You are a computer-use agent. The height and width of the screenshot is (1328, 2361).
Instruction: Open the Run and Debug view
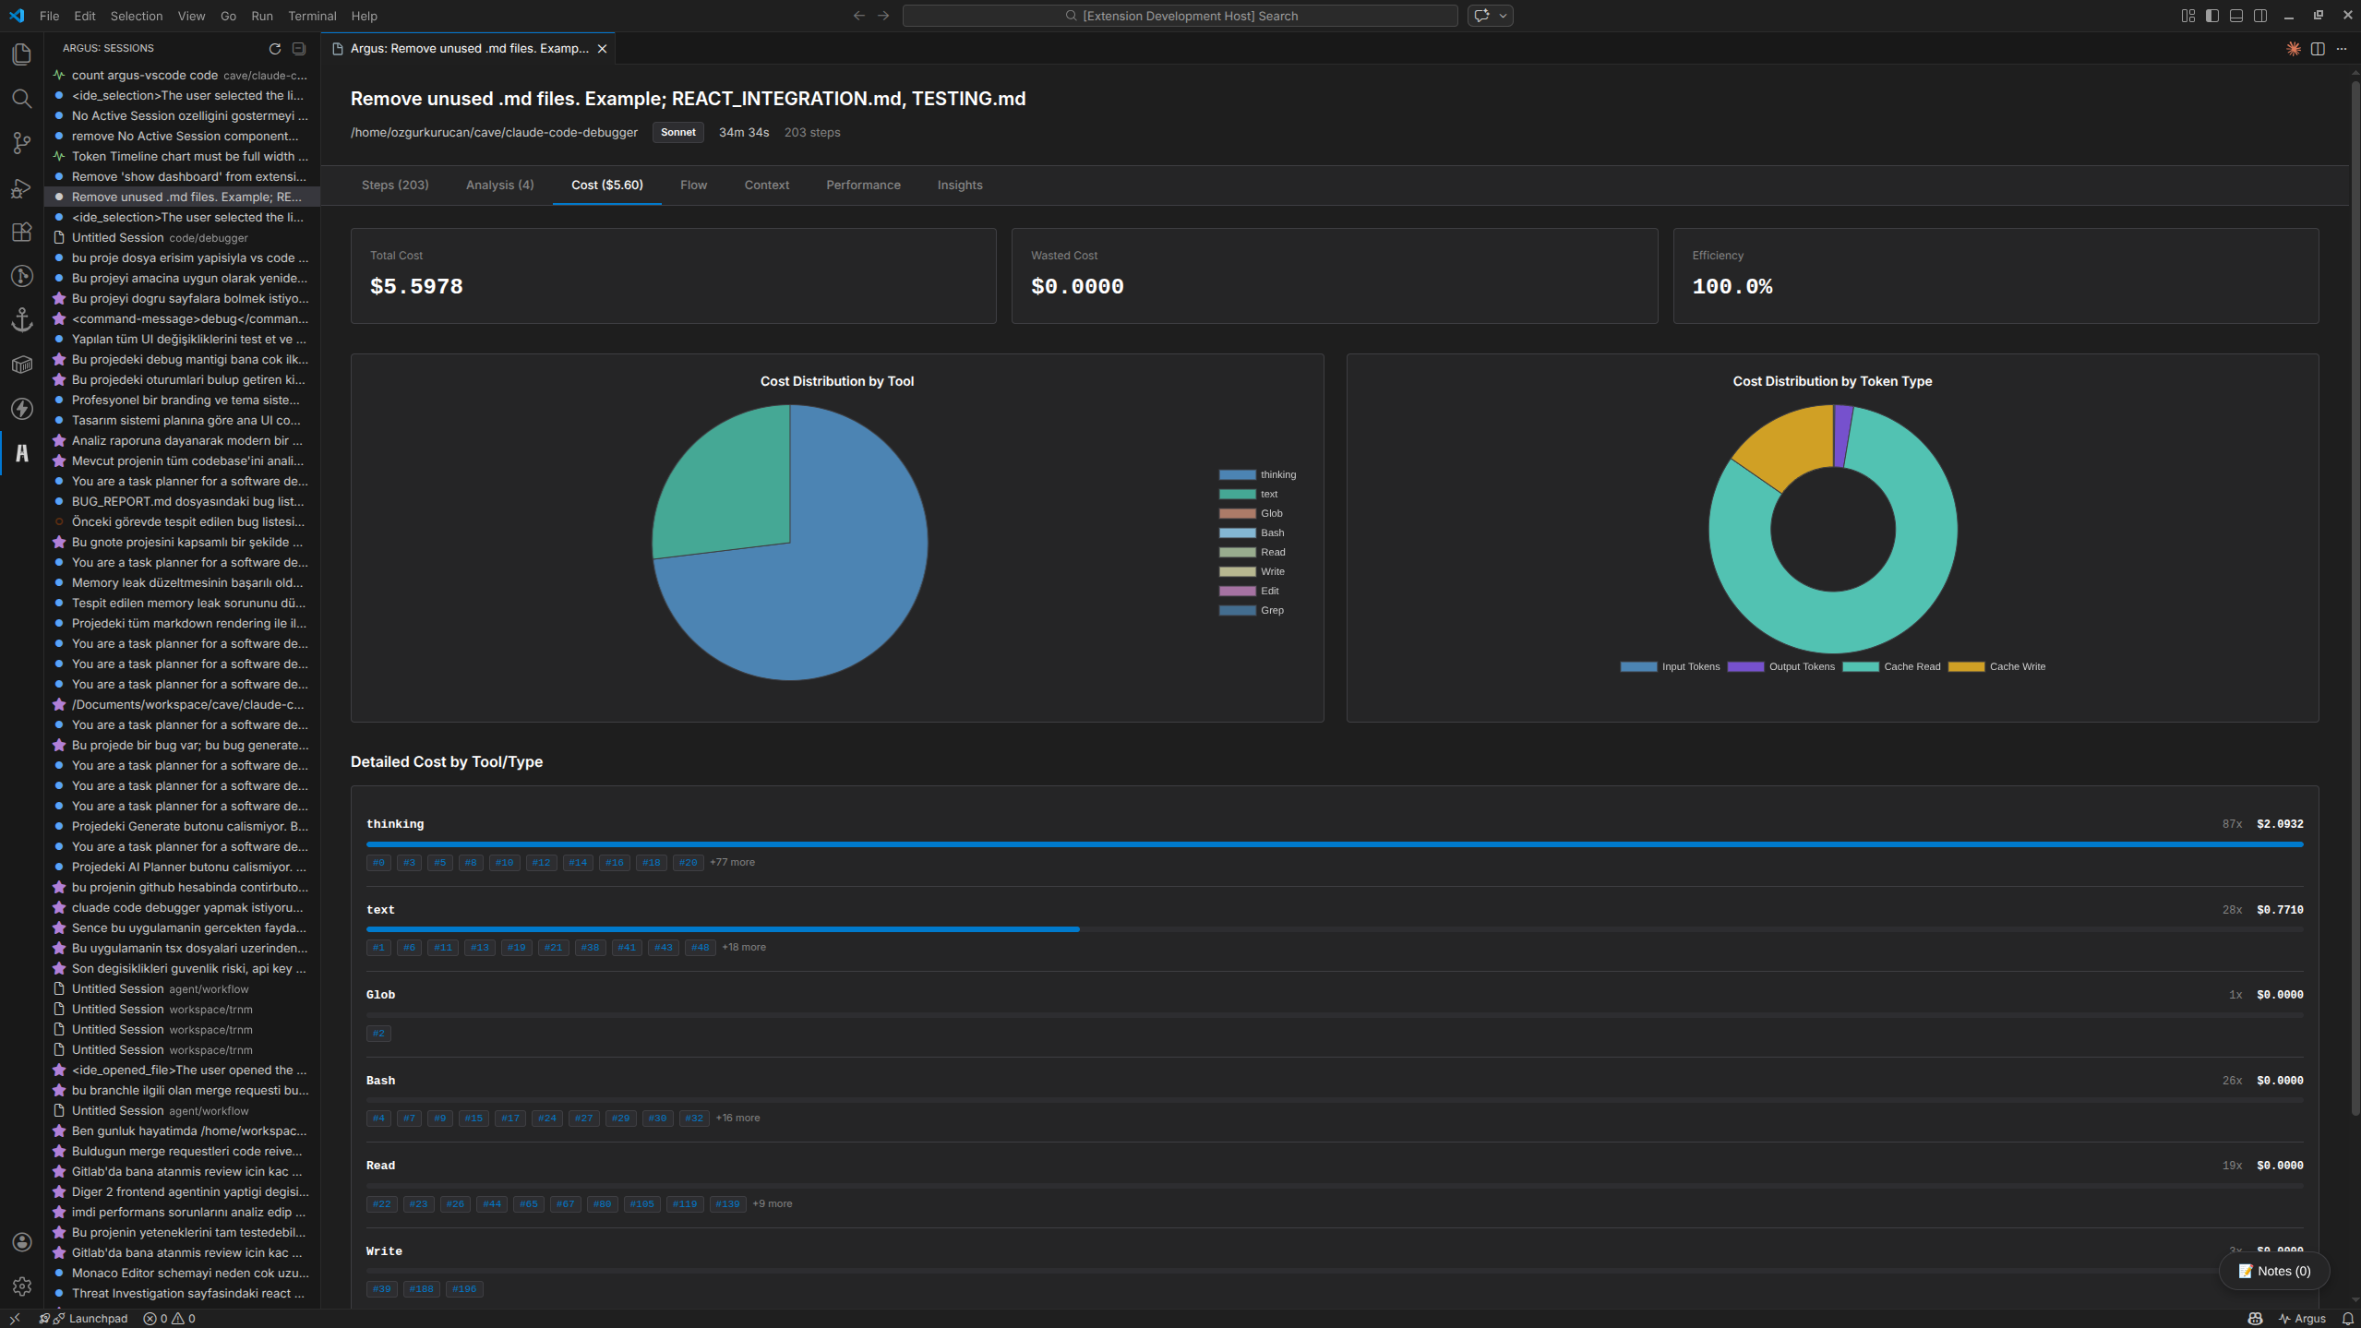point(22,187)
